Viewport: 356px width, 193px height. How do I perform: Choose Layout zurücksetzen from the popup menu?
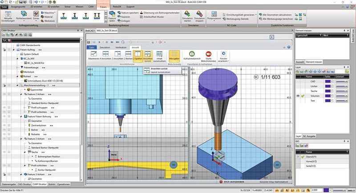click(161, 72)
